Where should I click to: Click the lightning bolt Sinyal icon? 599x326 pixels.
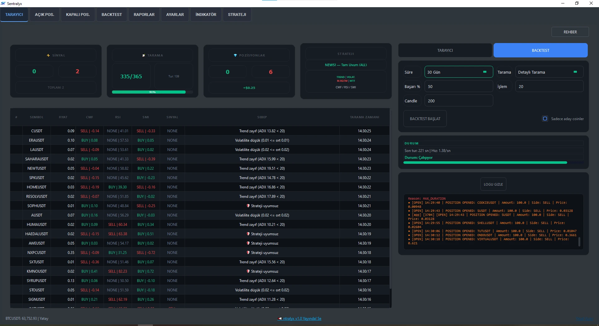click(48, 56)
